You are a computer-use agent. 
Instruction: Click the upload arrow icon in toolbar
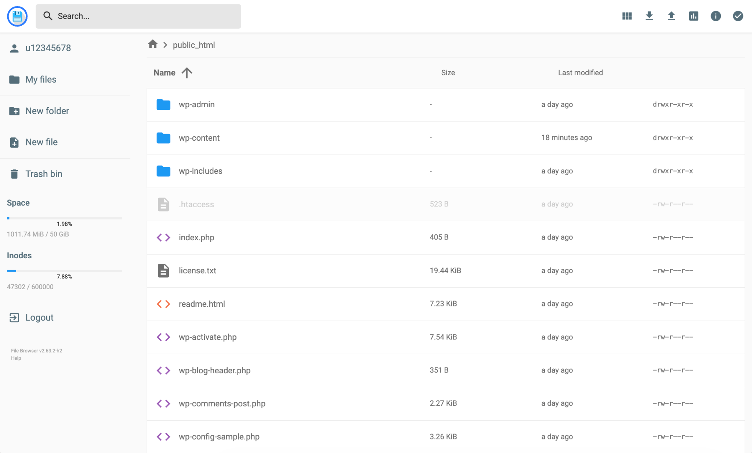pos(671,16)
